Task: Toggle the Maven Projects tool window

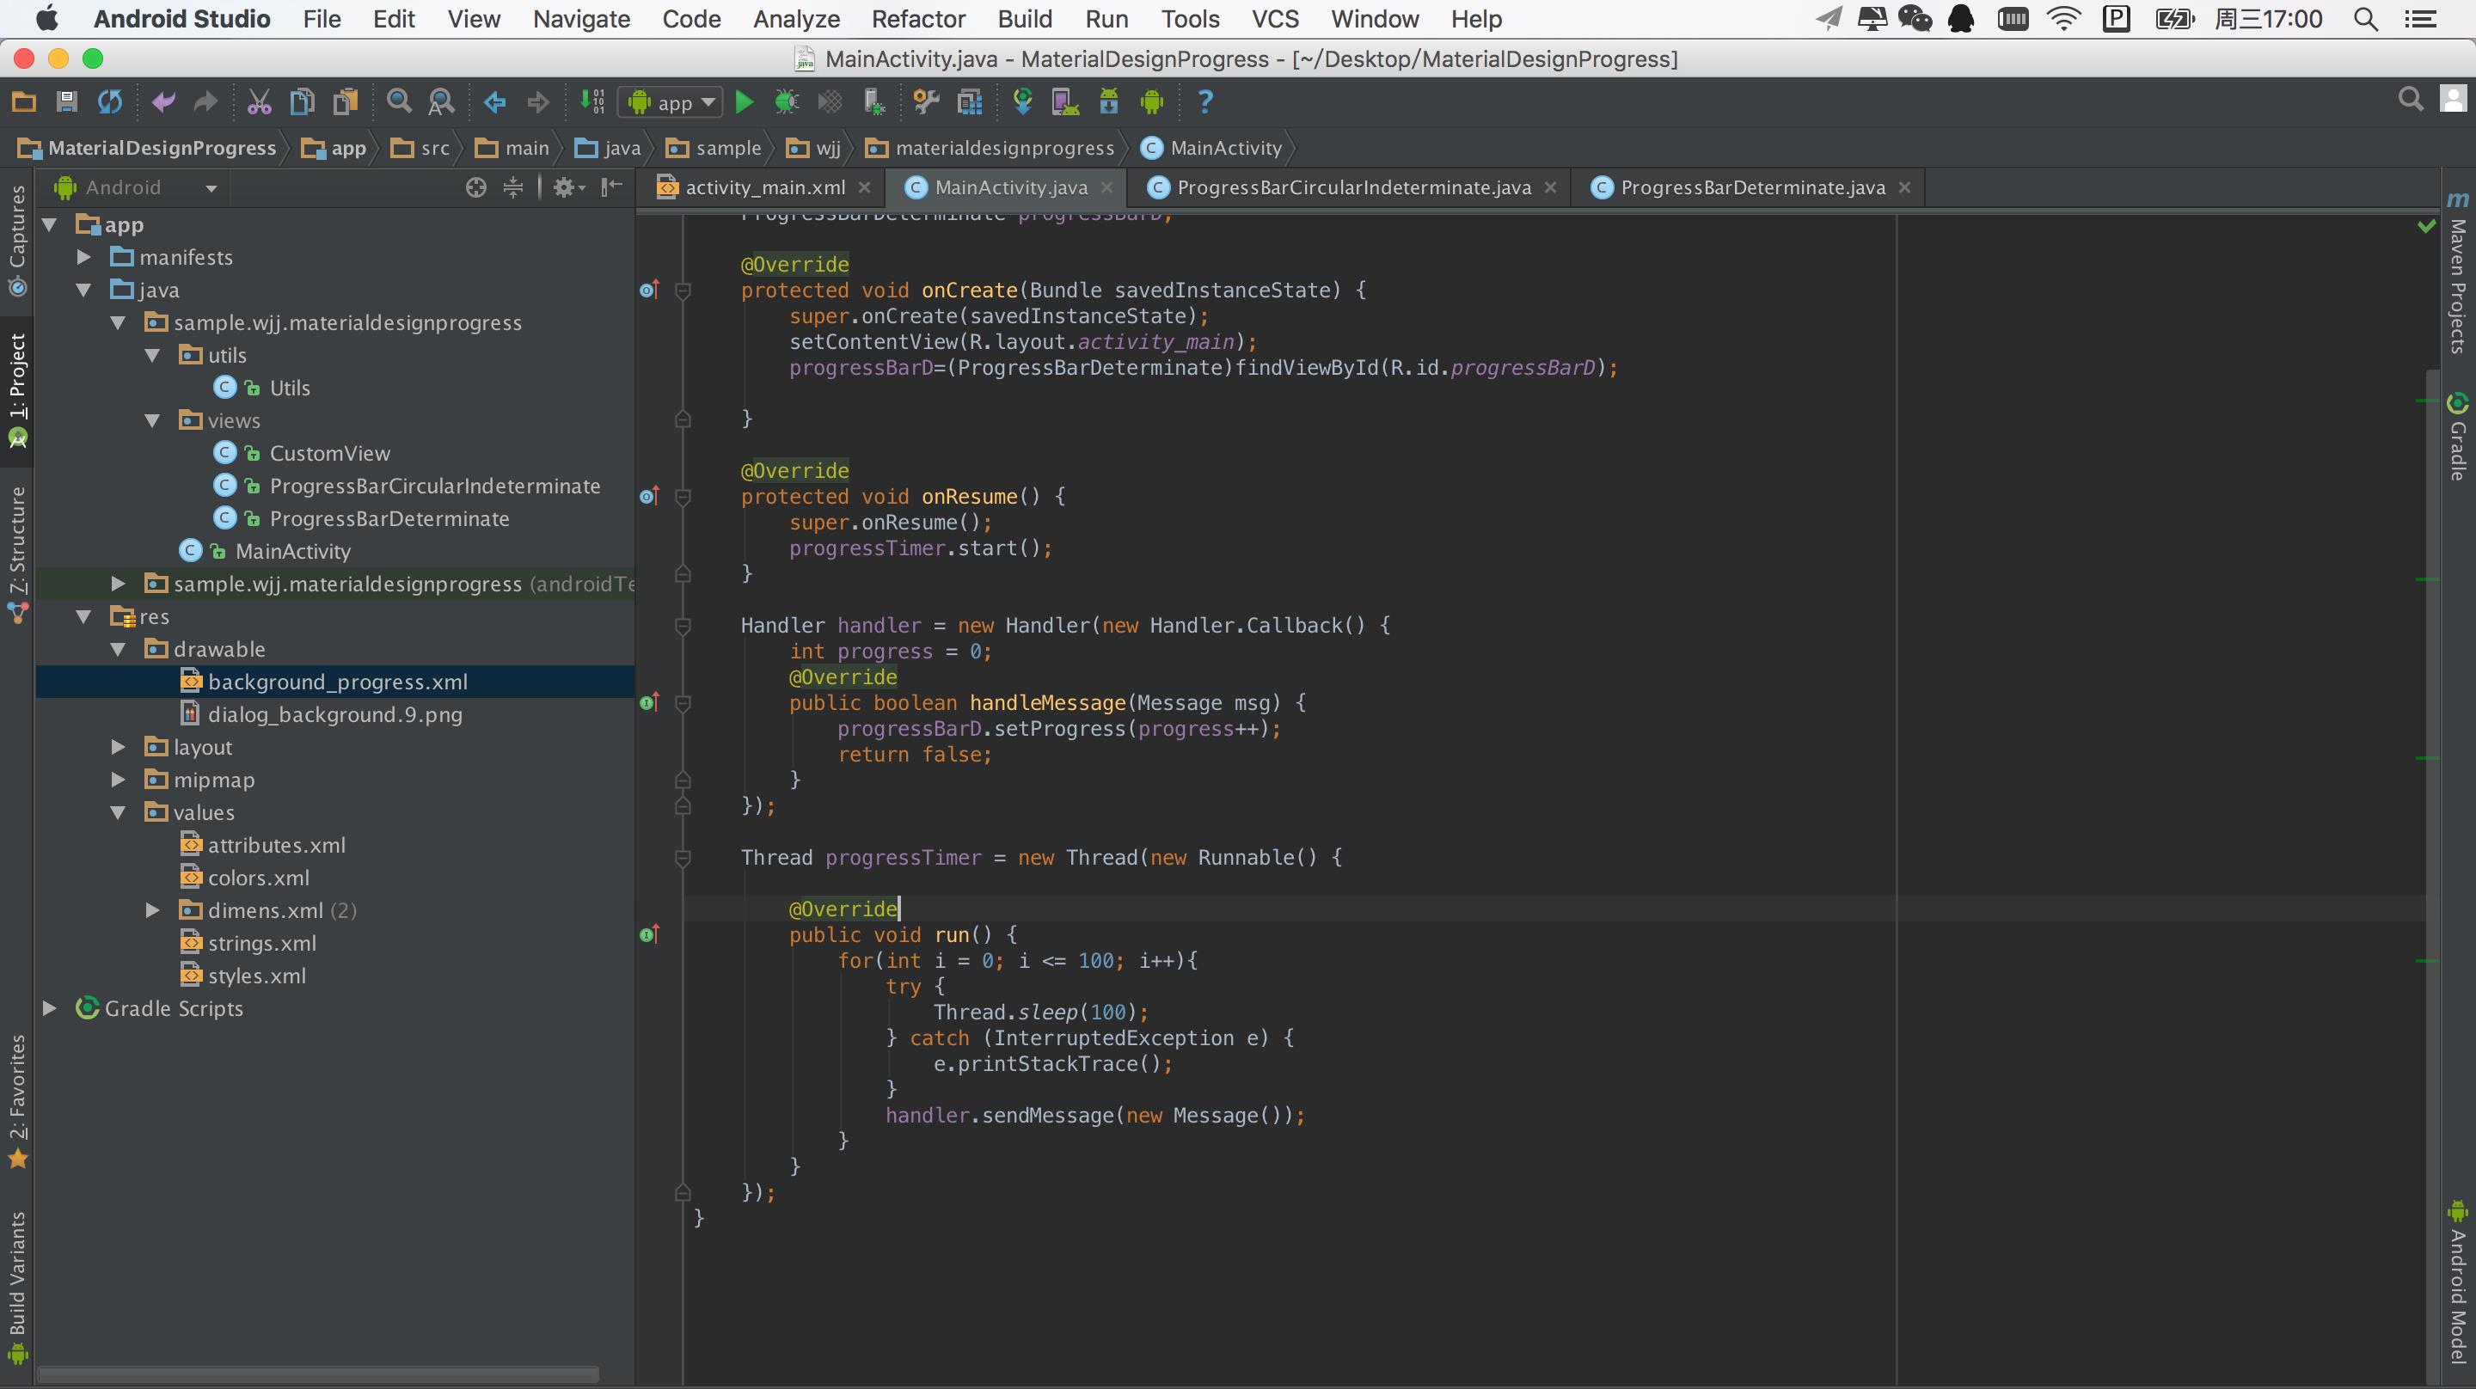Action: pos(2459,273)
